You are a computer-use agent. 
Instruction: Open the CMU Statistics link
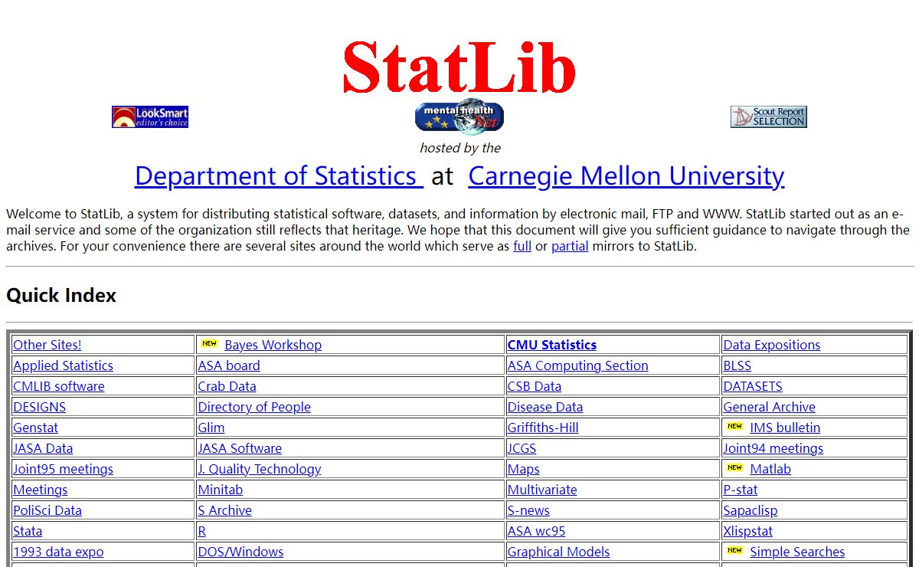552,345
